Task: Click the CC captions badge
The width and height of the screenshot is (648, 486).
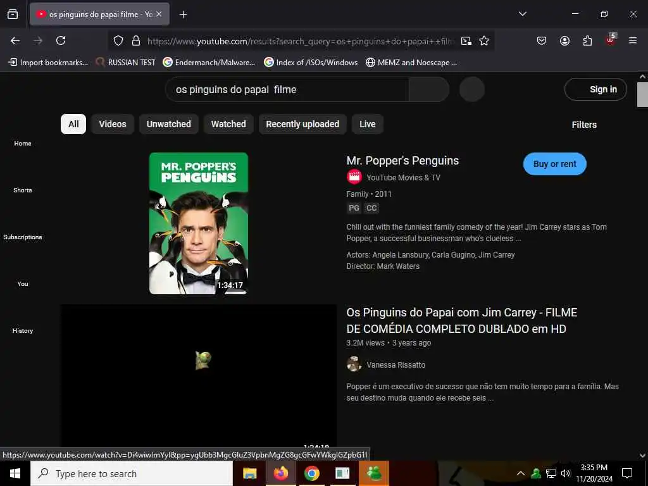Action: (371, 208)
